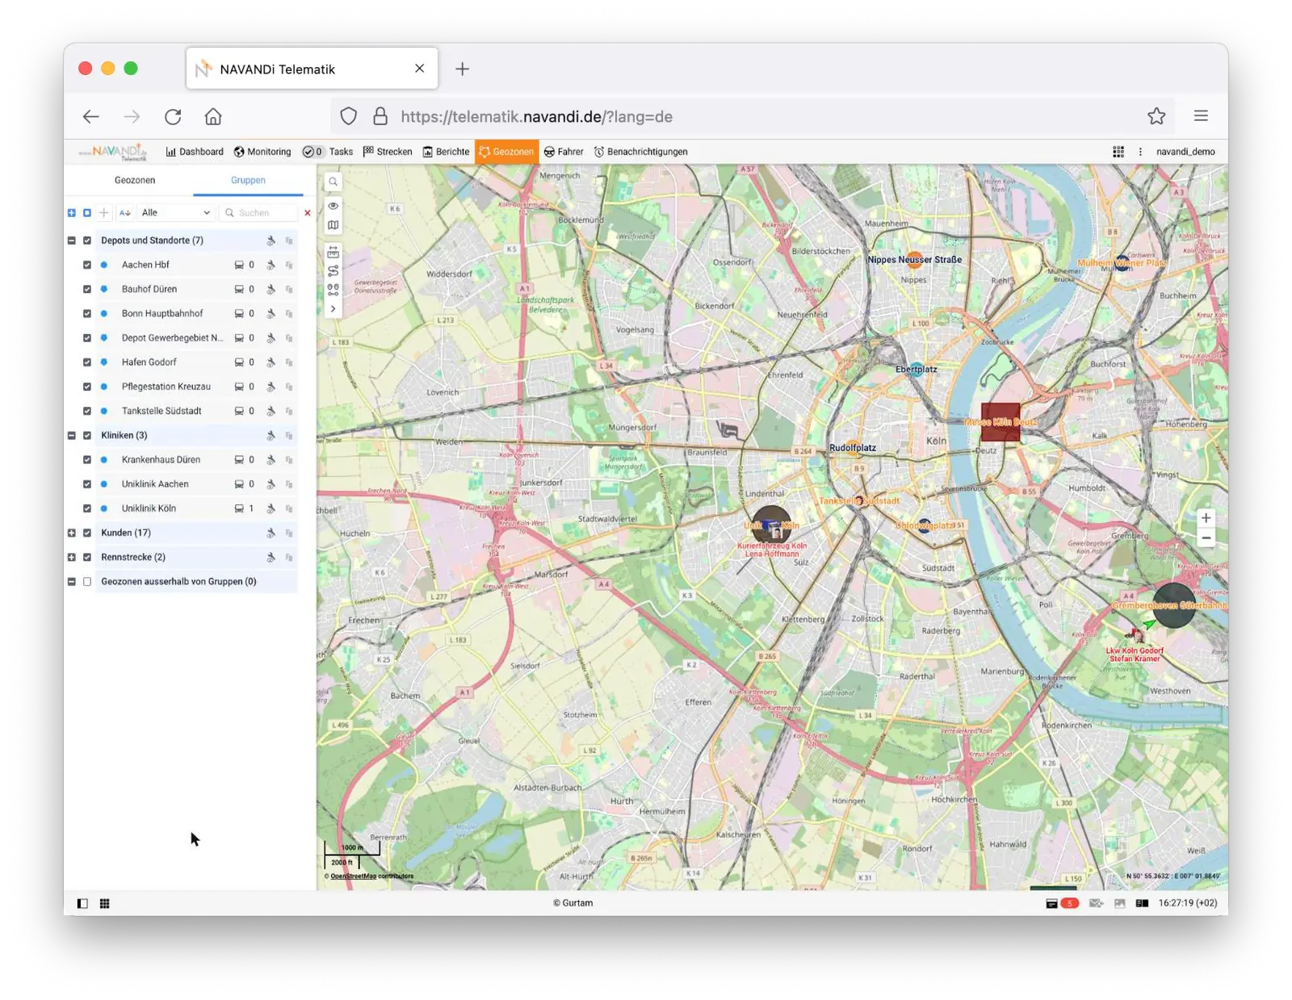
Task: Open the apps grid icon near navandi_demo
Action: (1118, 152)
